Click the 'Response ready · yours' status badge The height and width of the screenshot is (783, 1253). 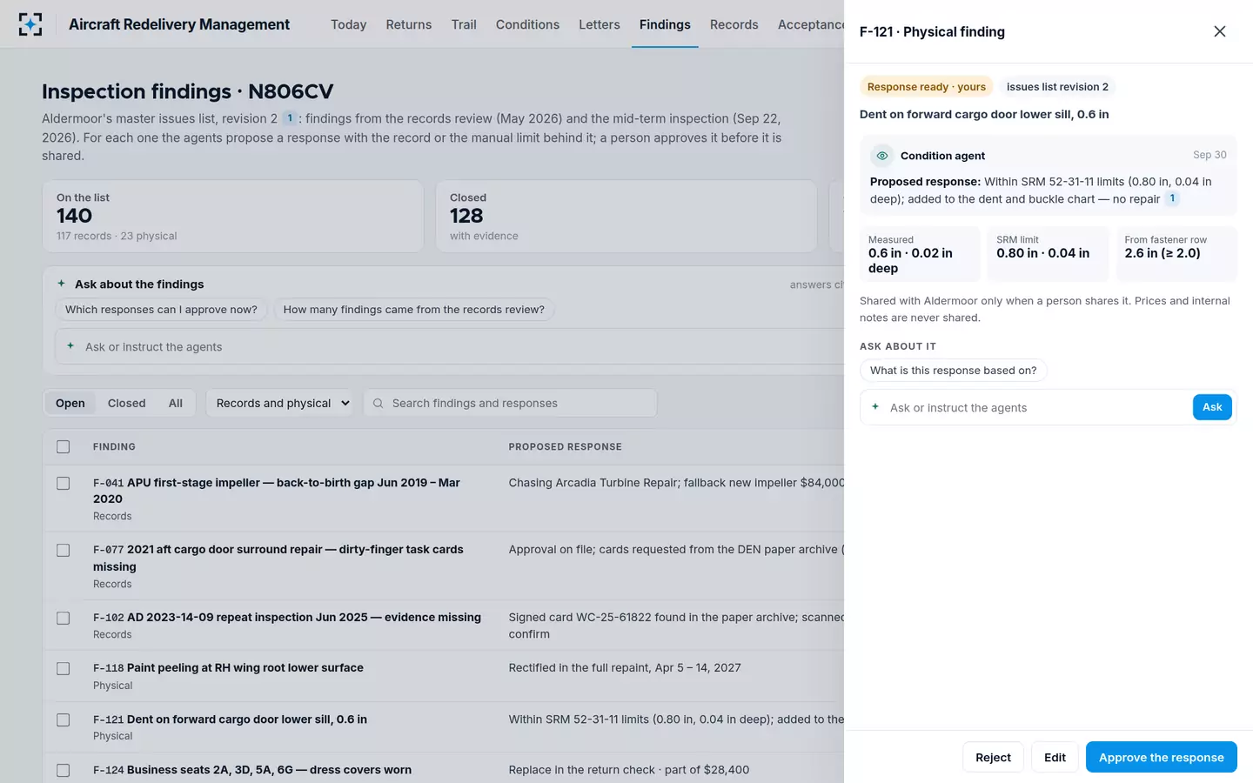pos(927,87)
